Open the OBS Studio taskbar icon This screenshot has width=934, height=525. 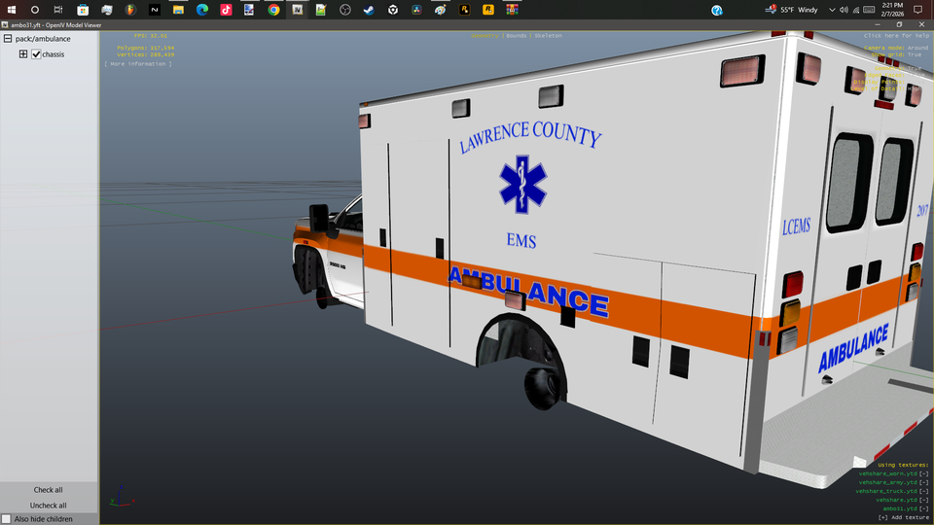pyautogui.click(x=345, y=10)
